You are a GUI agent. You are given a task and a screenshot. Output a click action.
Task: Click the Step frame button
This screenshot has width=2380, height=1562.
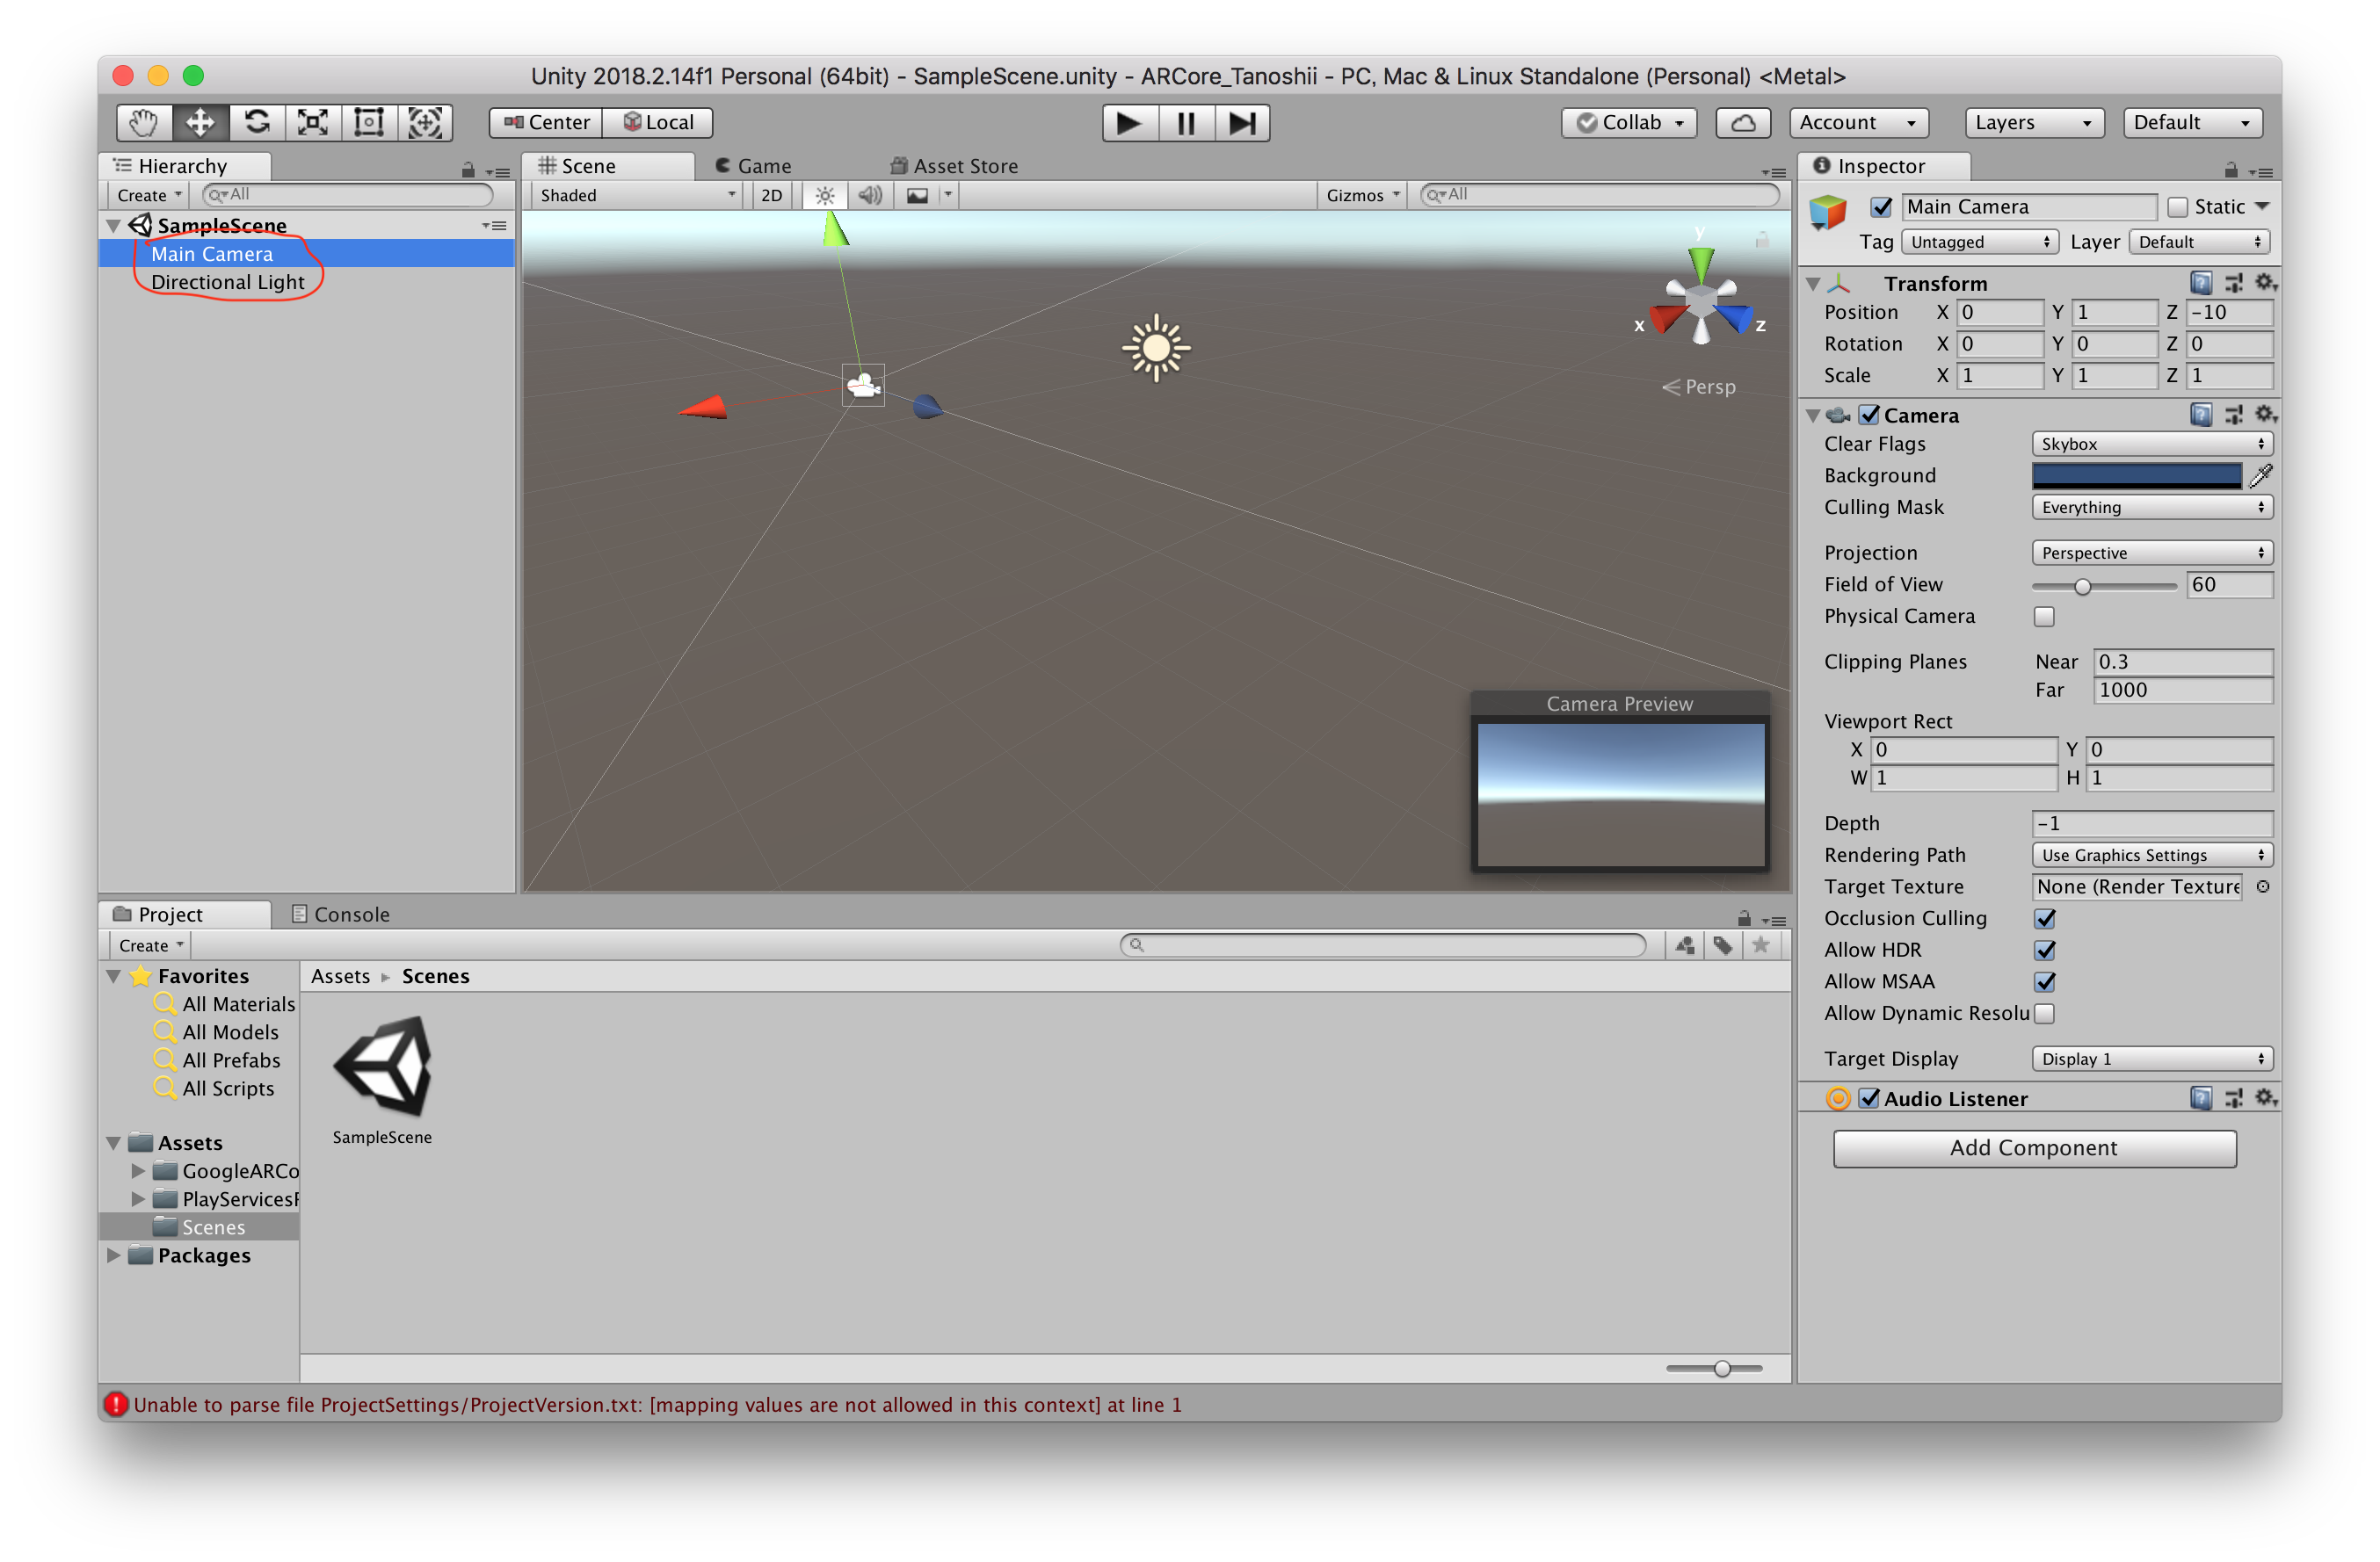(x=1242, y=123)
